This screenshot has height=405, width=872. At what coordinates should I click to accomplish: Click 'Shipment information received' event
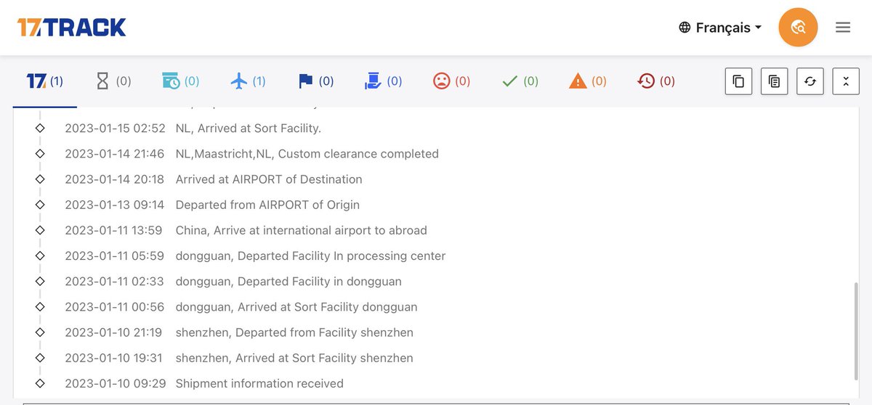pyautogui.click(x=259, y=383)
